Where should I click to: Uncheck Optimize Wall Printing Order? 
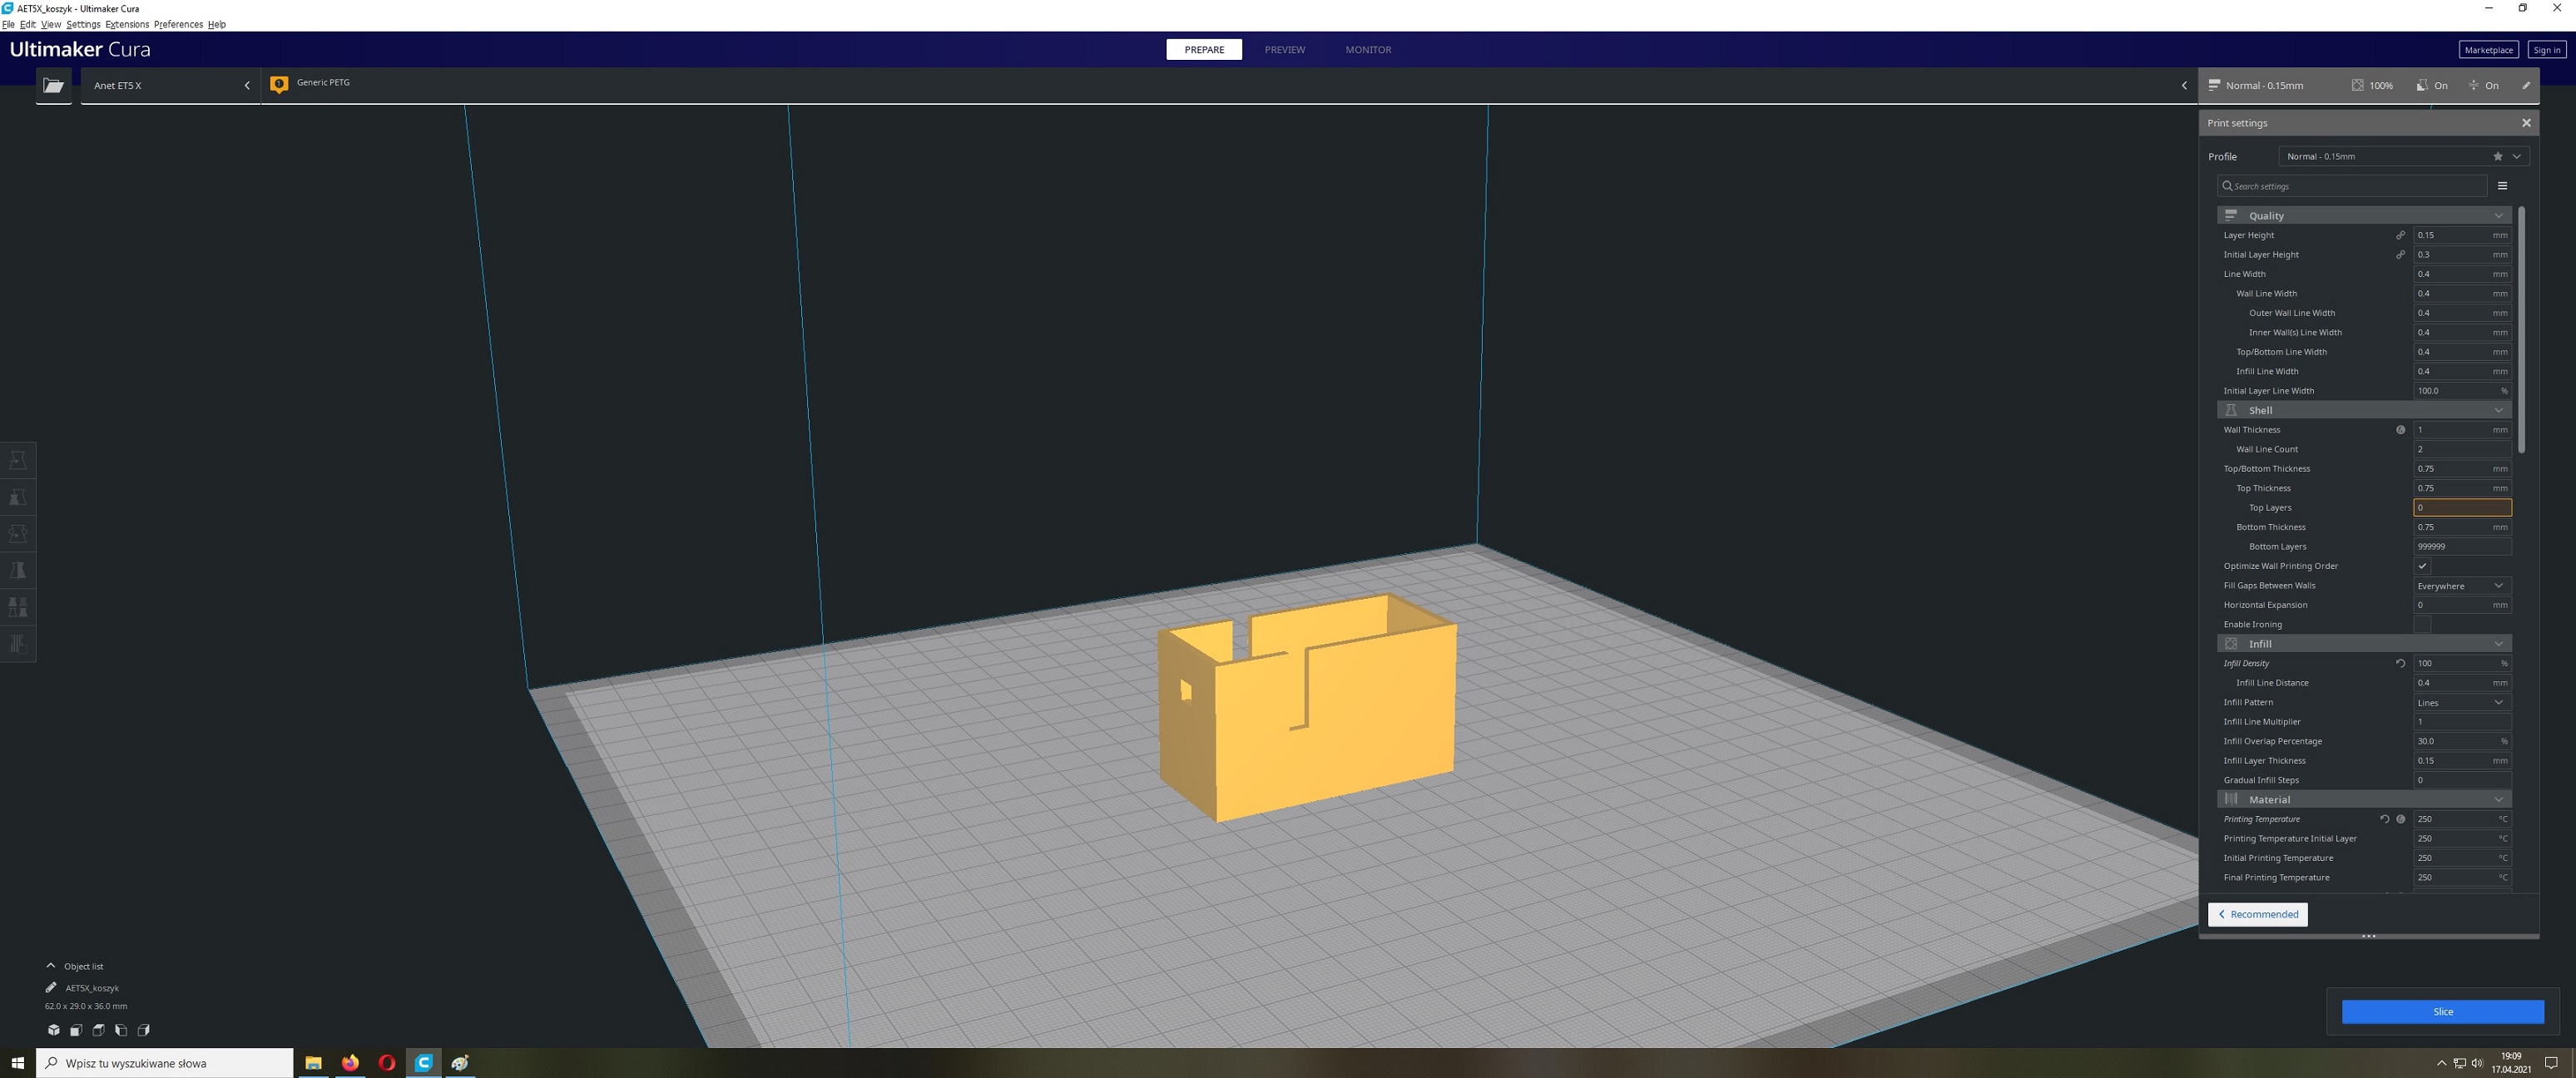pos(2422,566)
